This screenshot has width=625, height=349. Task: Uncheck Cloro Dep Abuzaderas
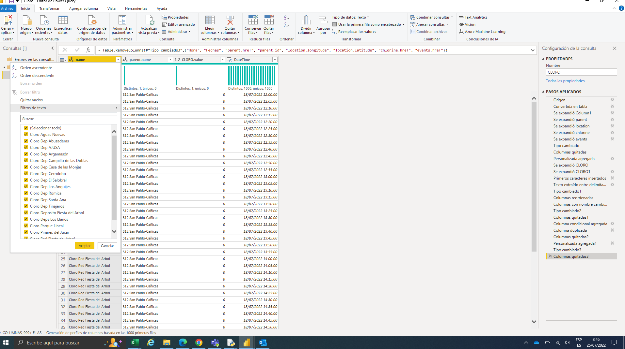tap(26, 141)
